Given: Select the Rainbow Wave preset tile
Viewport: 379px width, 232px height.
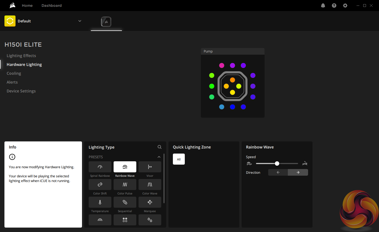Looking at the screenshot, I should coord(125,167).
